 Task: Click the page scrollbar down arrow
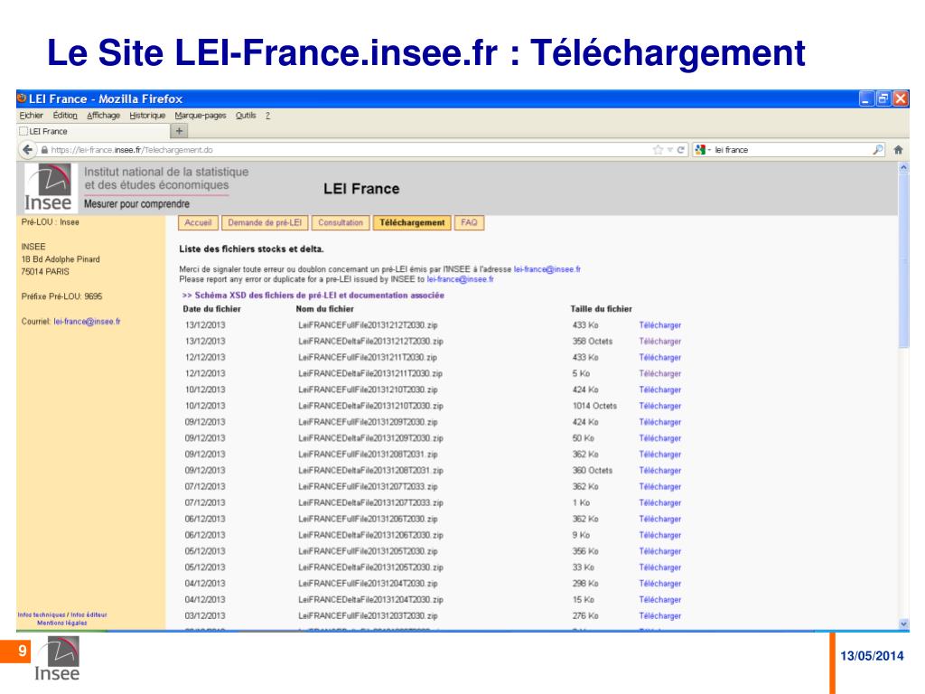(x=903, y=624)
